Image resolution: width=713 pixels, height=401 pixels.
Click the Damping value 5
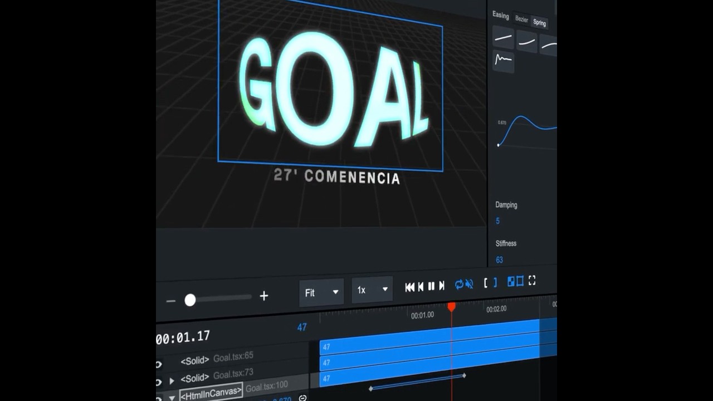click(497, 221)
